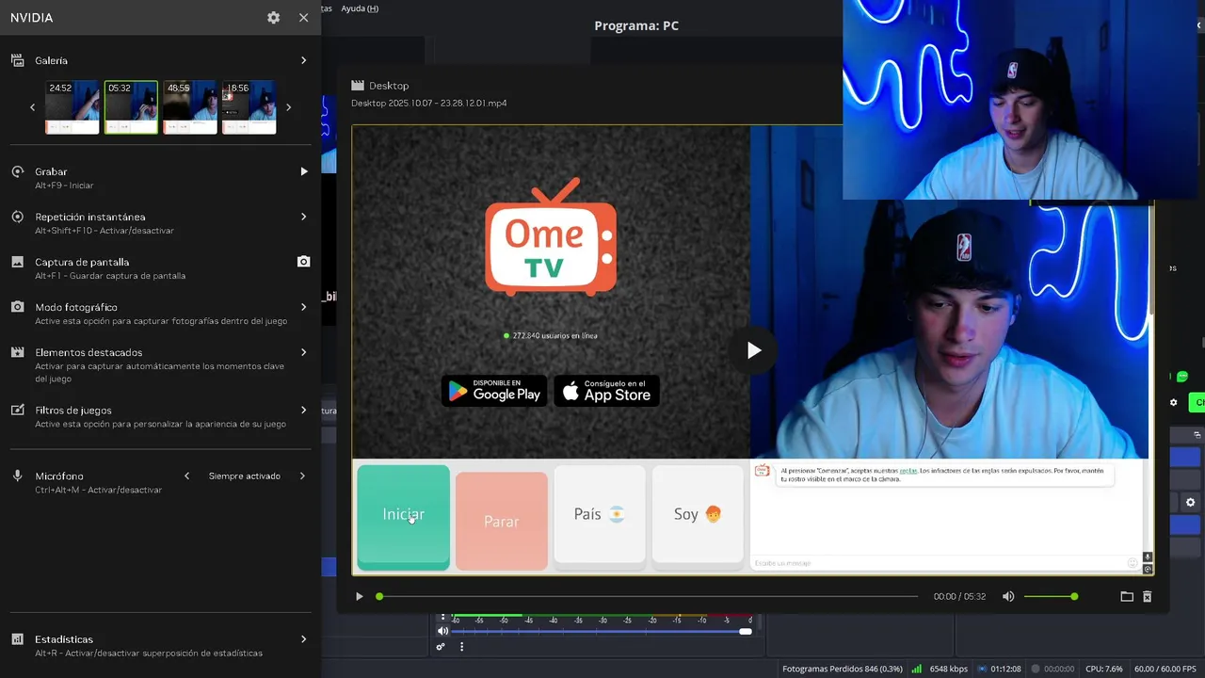The image size is (1205, 678).
Task: Click OBS green connection bars indicator
Action: click(917, 669)
